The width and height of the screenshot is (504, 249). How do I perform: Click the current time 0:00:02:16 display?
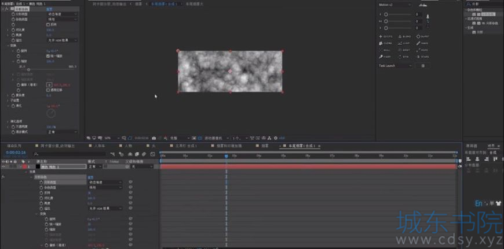(16, 153)
